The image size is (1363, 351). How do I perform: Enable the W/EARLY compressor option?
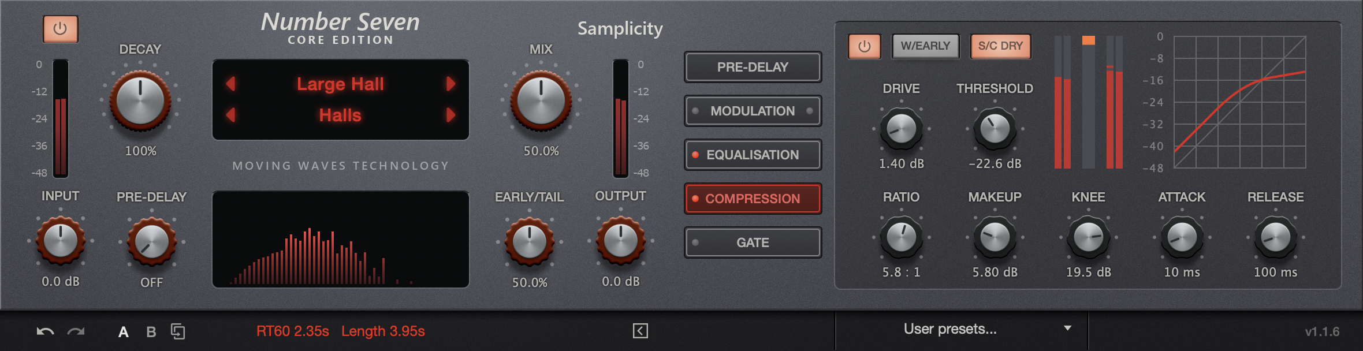pyautogui.click(x=925, y=46)
